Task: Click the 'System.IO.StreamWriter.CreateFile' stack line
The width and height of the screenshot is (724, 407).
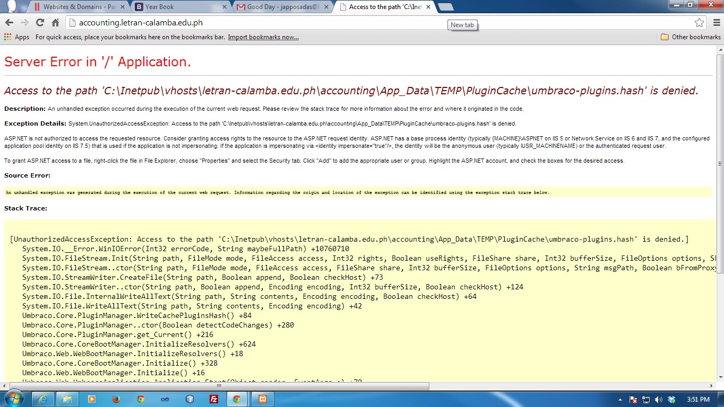Action: pyautogui.click(x=203, y=278)
